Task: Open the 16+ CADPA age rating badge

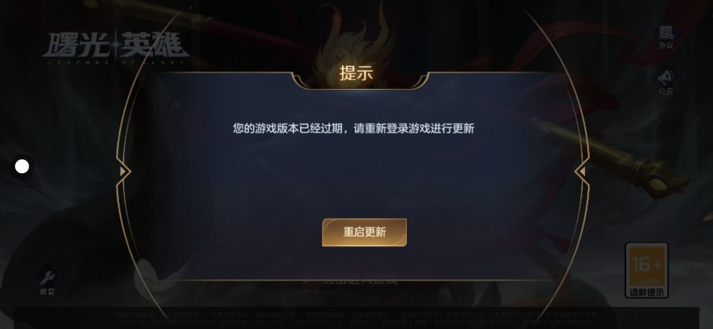Action: [647, 271]
